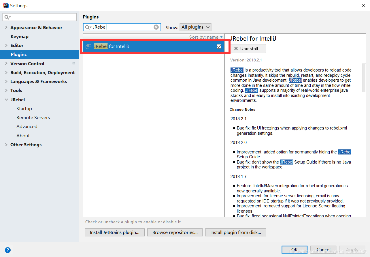Viewport: 370px width, 257px height.
Task: Click the JRebel for IntelliJ details title
Action: (253, 39)
